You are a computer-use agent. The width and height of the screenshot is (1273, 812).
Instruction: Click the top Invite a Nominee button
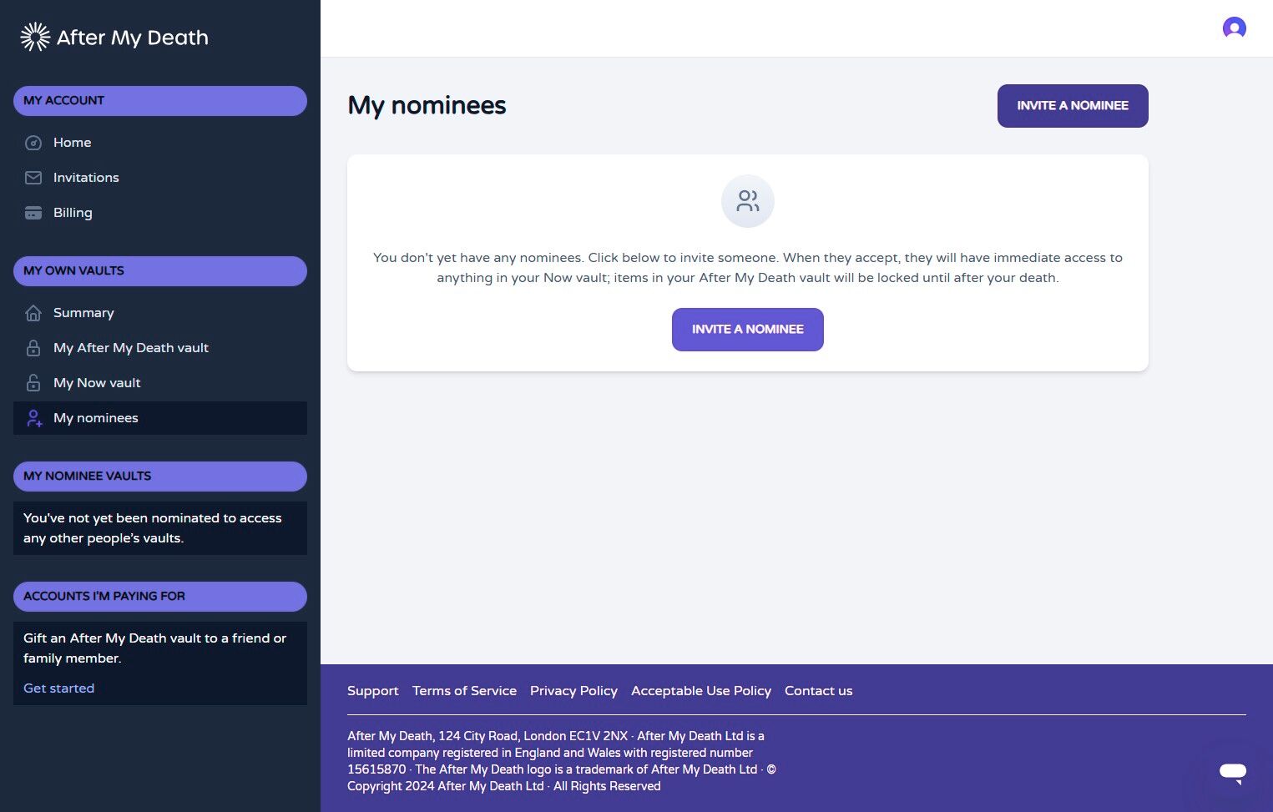(1073, 106)
